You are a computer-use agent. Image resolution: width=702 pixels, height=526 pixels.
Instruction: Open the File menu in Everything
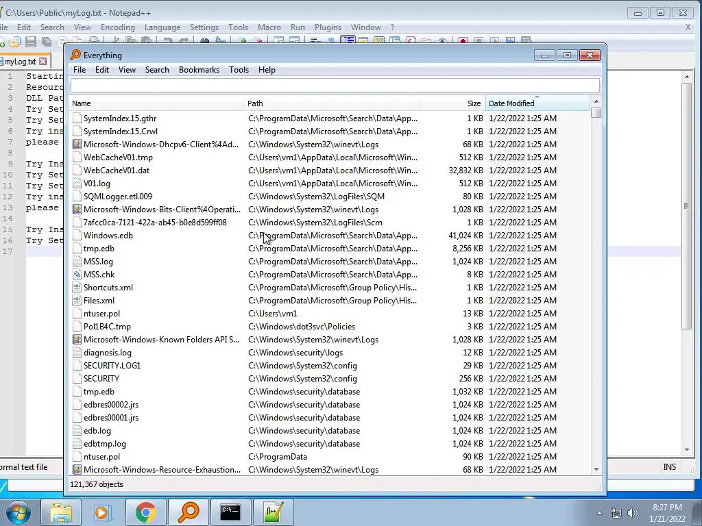pyautogui.click(x=80, y=70)
